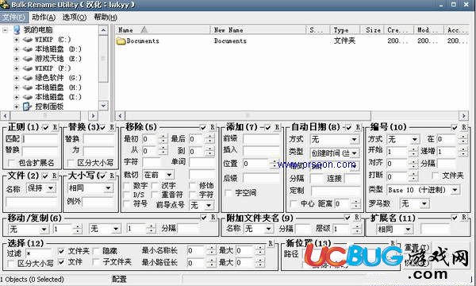Click the Documents folder icon in file list

pos(121,41)
